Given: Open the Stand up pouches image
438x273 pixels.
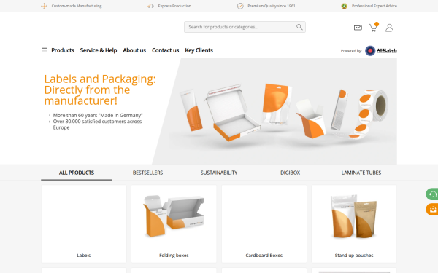Looking at the screenshot, I should pos(354,216).
